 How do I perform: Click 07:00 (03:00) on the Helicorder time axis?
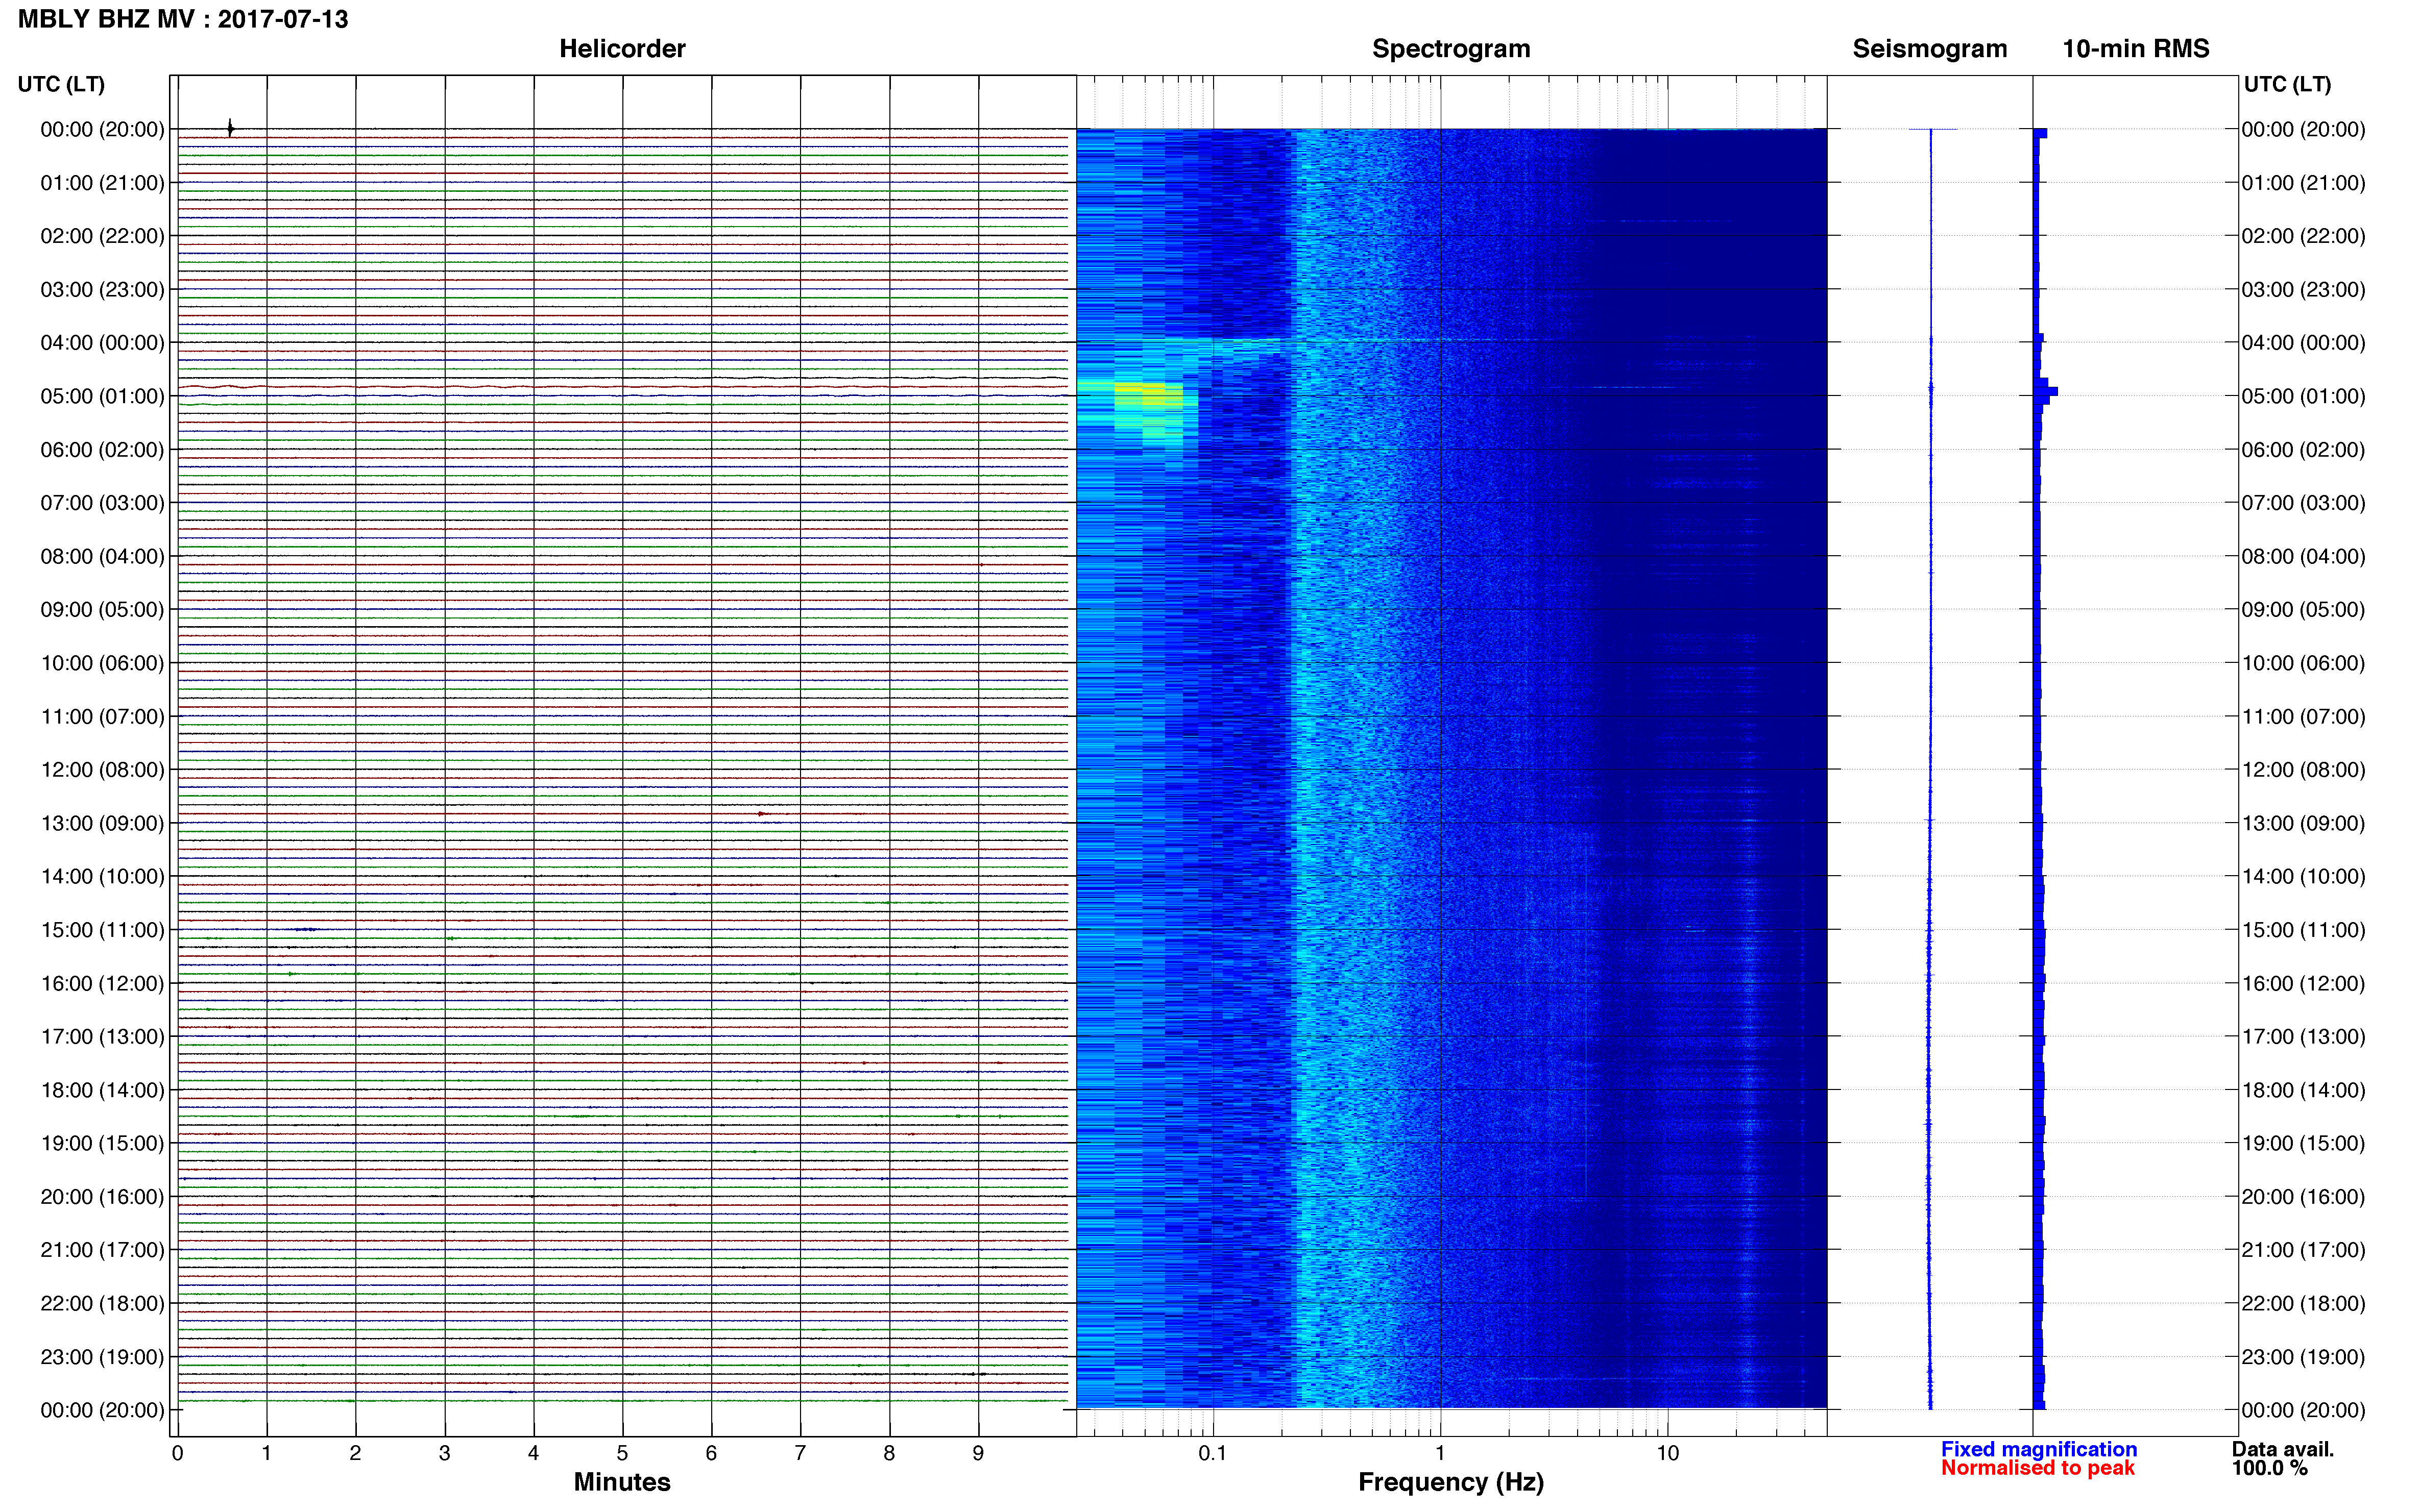point(102,503)
